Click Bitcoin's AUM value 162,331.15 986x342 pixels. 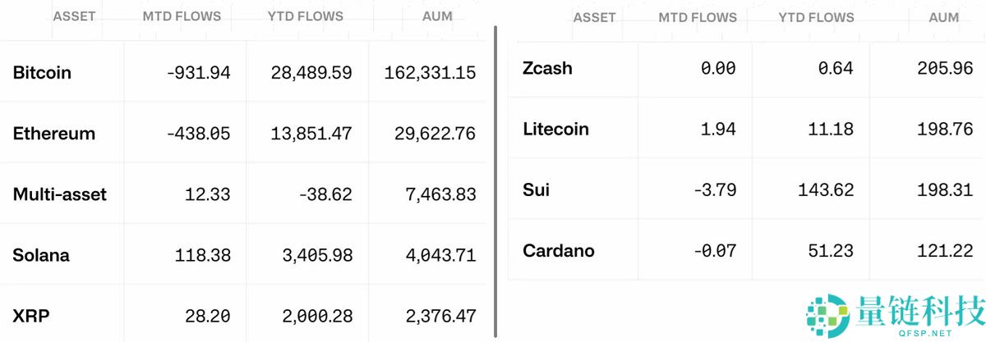point(430,72)
